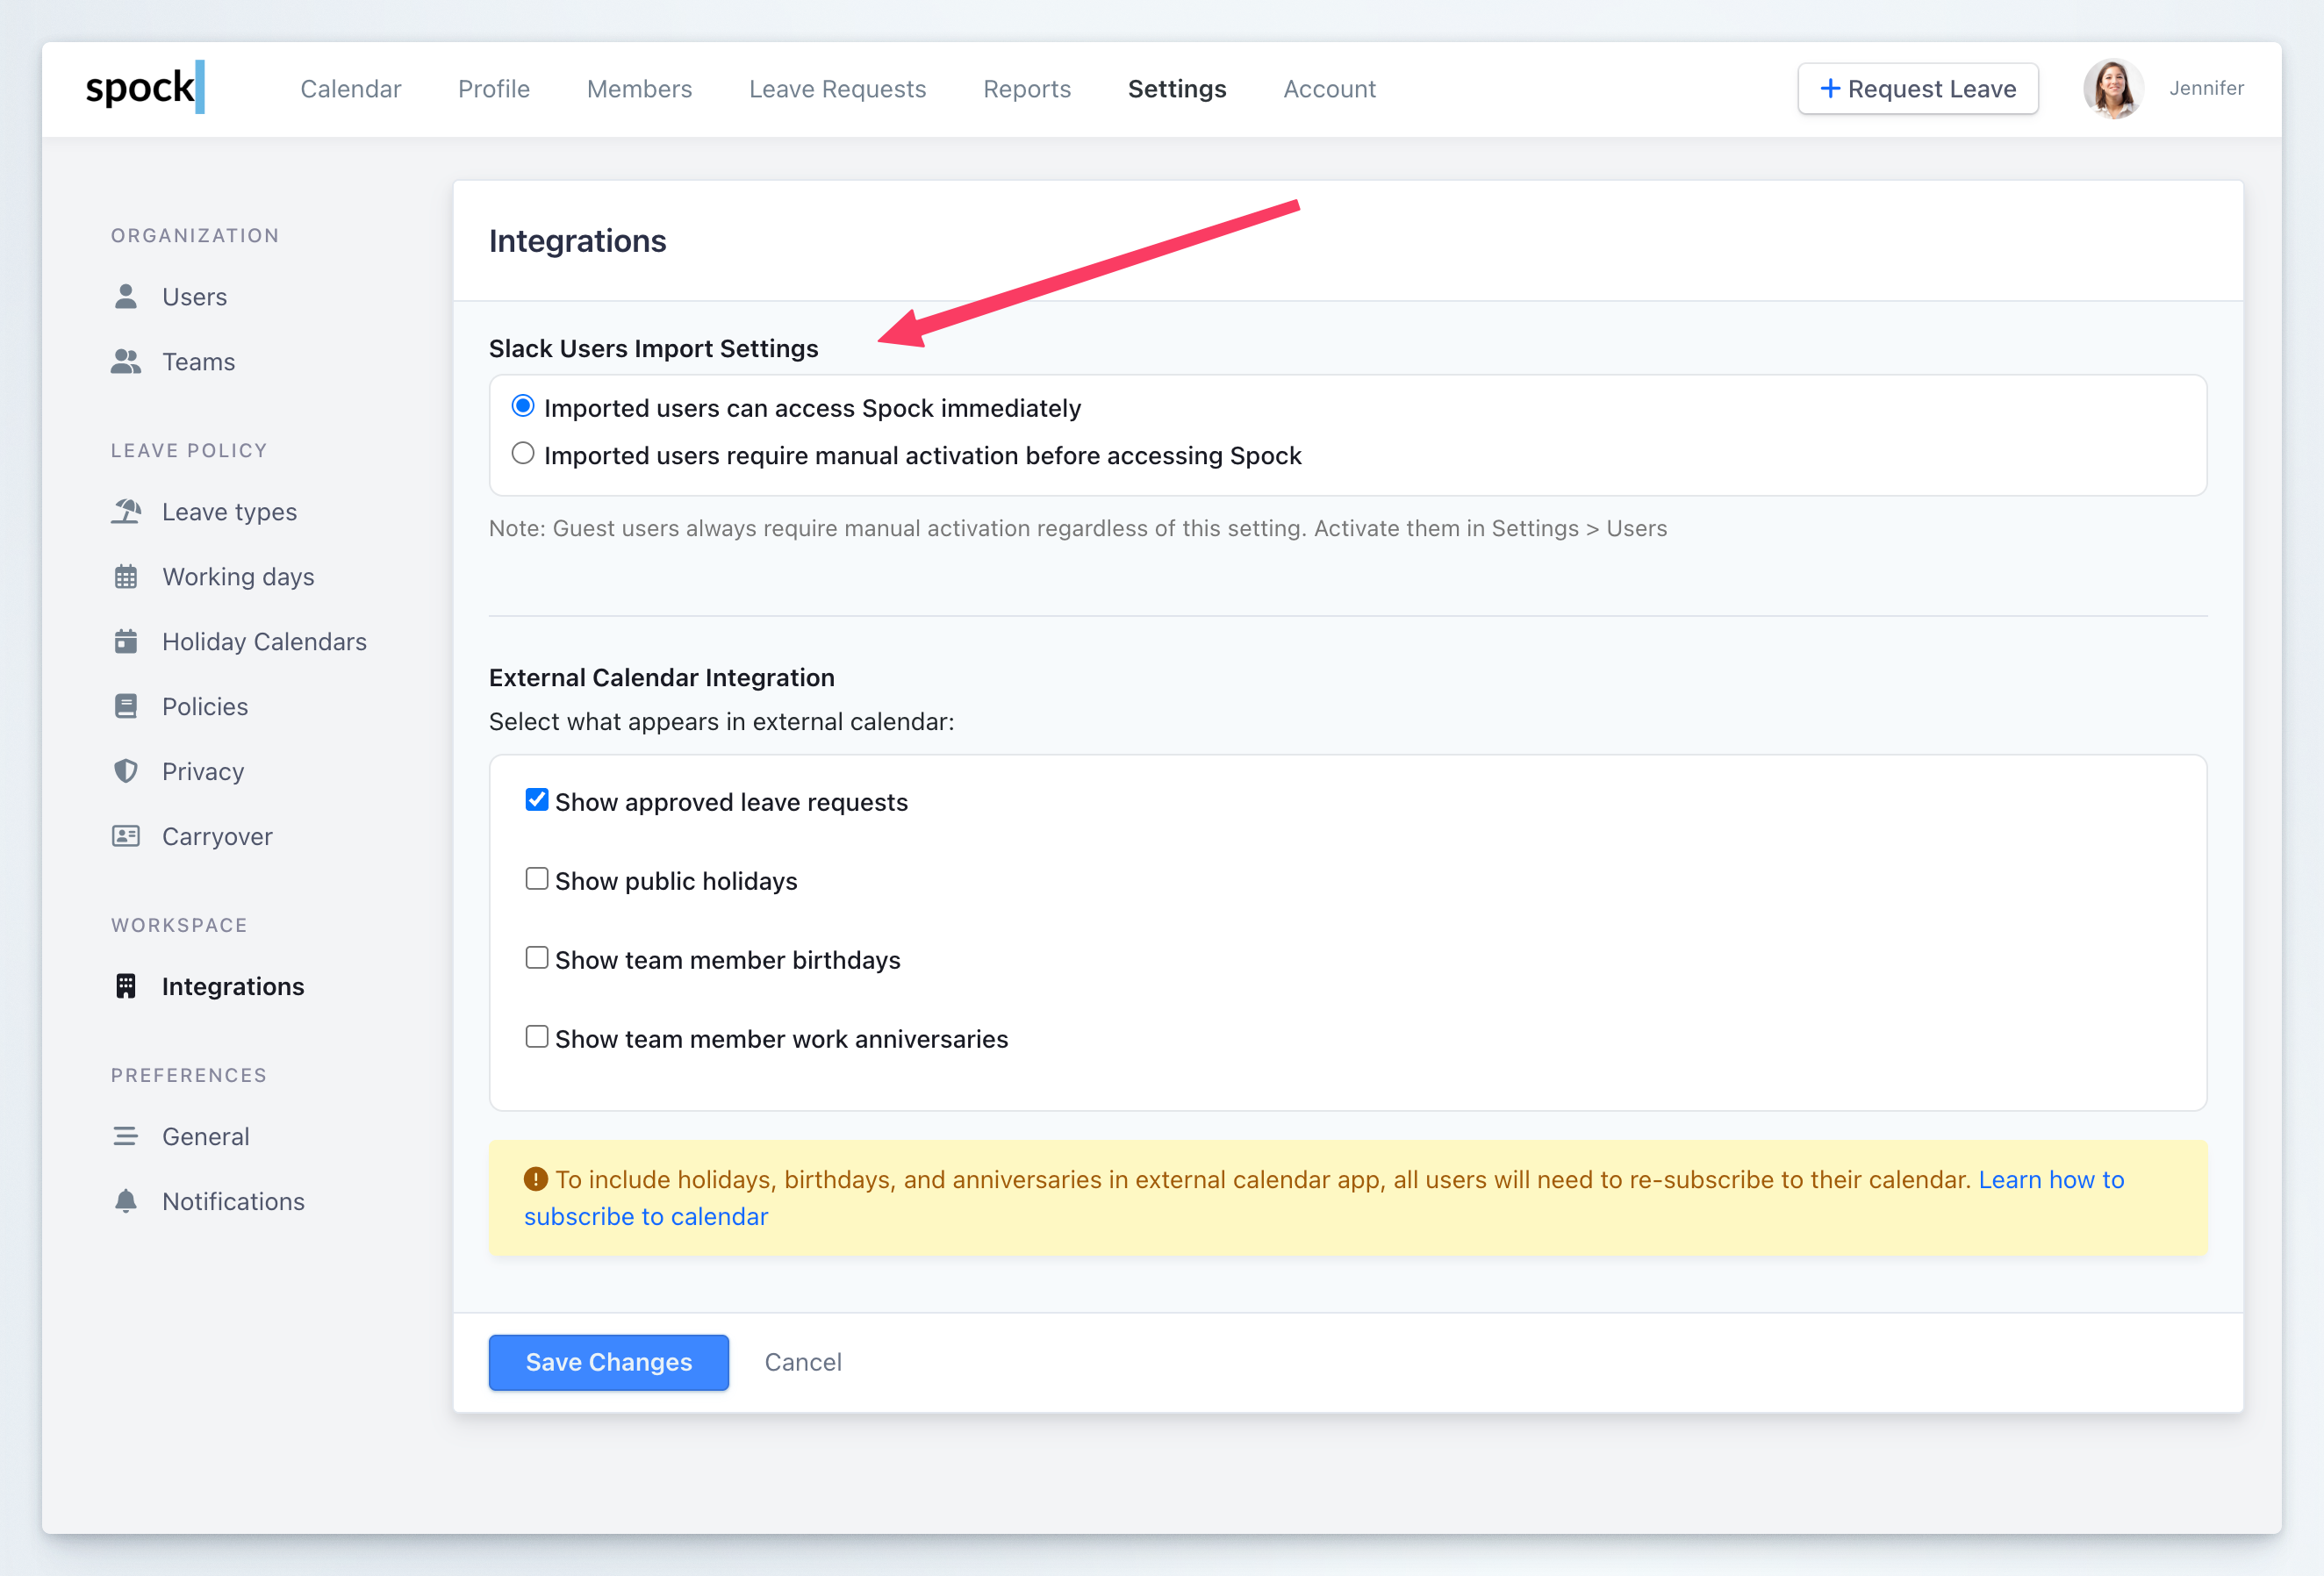Check Show team member work anniversaries
The image size is (2324, 1576).
537,1037
